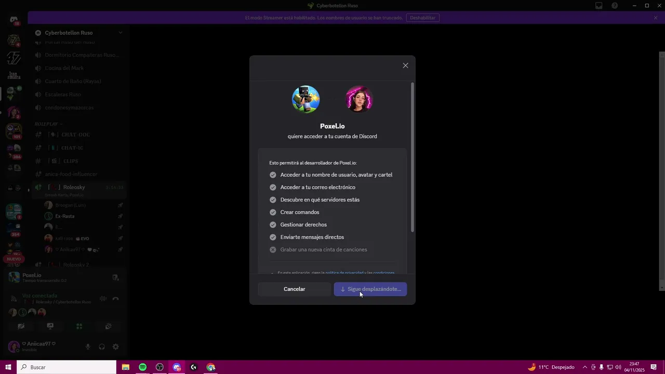Leave the Poxel.io activity
This screenshot has height=374, width=665.
point(115,277)
